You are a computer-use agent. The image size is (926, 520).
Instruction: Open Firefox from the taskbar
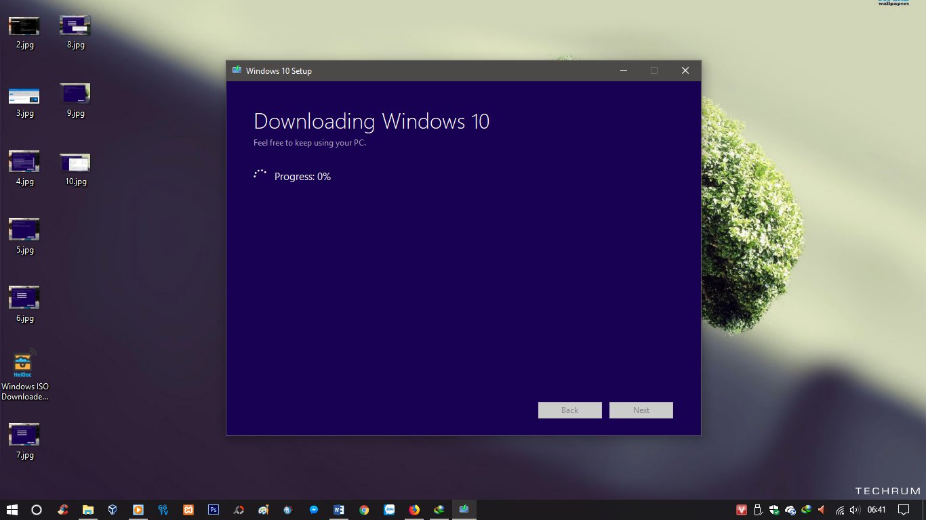pyautogui.click(x=414, y=510)
